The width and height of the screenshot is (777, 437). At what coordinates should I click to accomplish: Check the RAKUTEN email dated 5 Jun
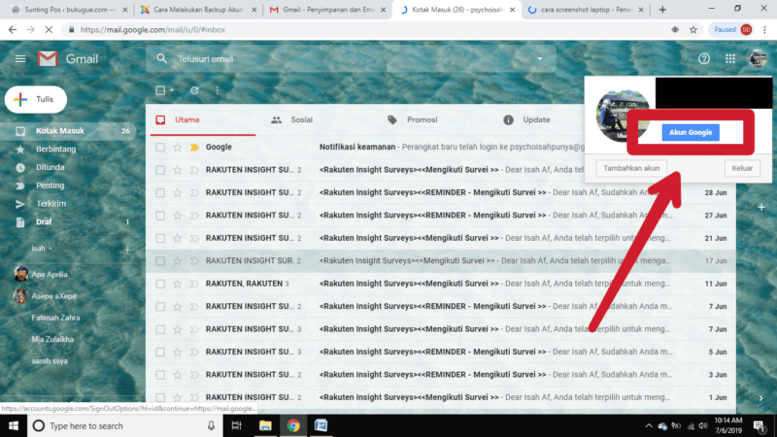pyautogui.click(x=160, y=353)
